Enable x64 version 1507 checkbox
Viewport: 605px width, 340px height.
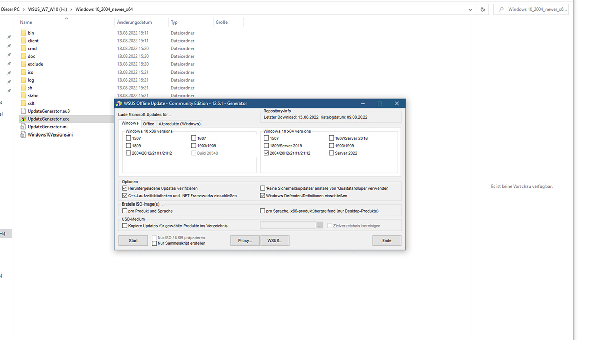266,138
